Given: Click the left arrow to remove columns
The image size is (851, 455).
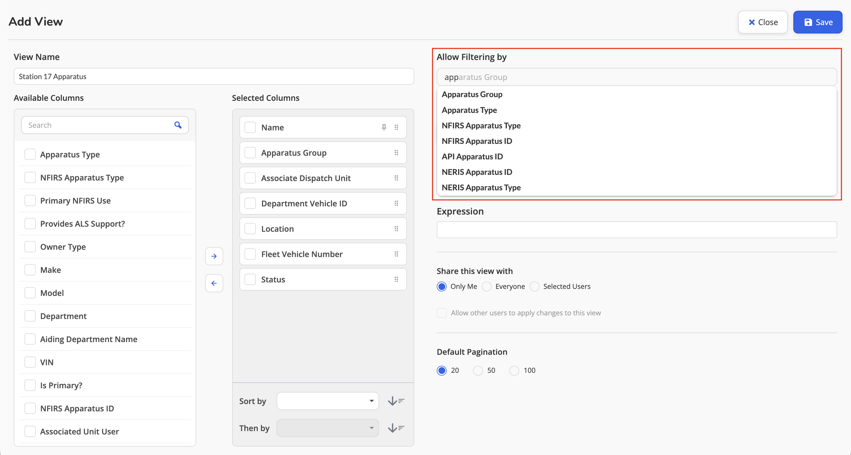Looking at the screenshot, I should click(214, 283).
